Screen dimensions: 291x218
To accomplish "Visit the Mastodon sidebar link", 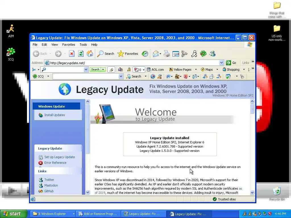I will [51, 185].
